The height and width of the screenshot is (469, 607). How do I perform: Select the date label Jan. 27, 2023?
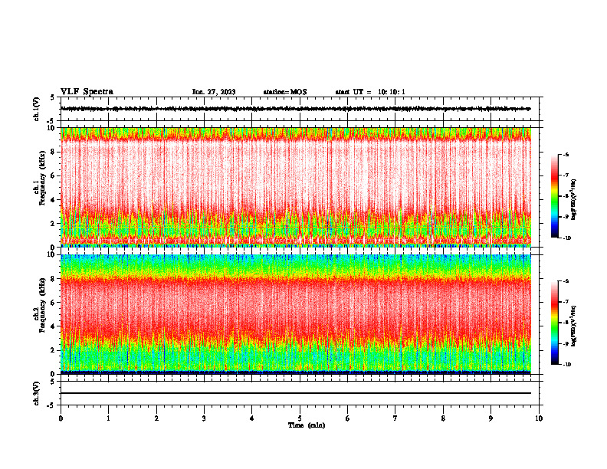point(214,92)
